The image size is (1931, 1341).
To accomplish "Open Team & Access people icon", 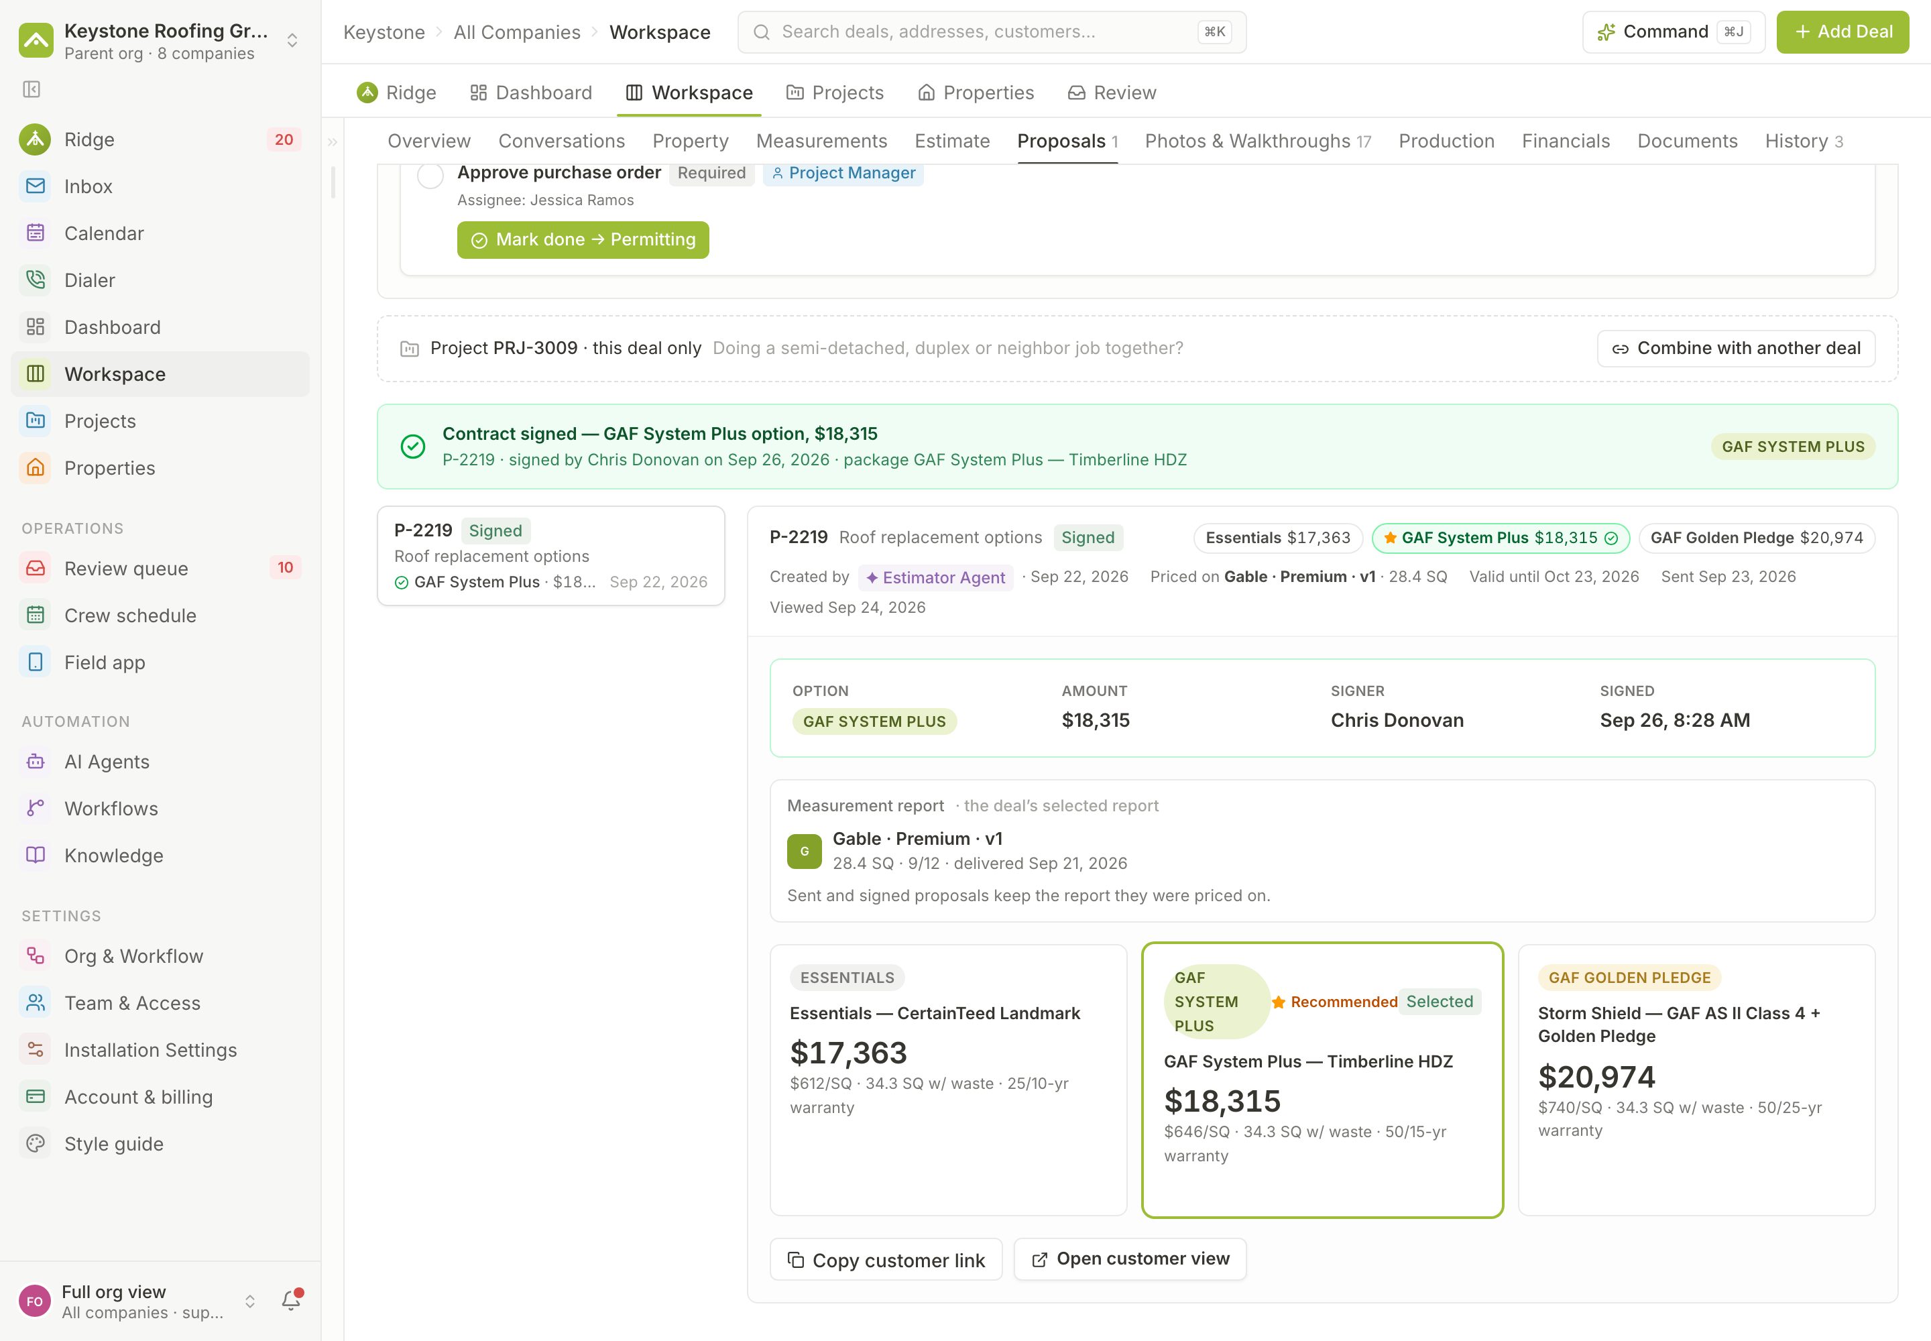I will click(36, 1003).
